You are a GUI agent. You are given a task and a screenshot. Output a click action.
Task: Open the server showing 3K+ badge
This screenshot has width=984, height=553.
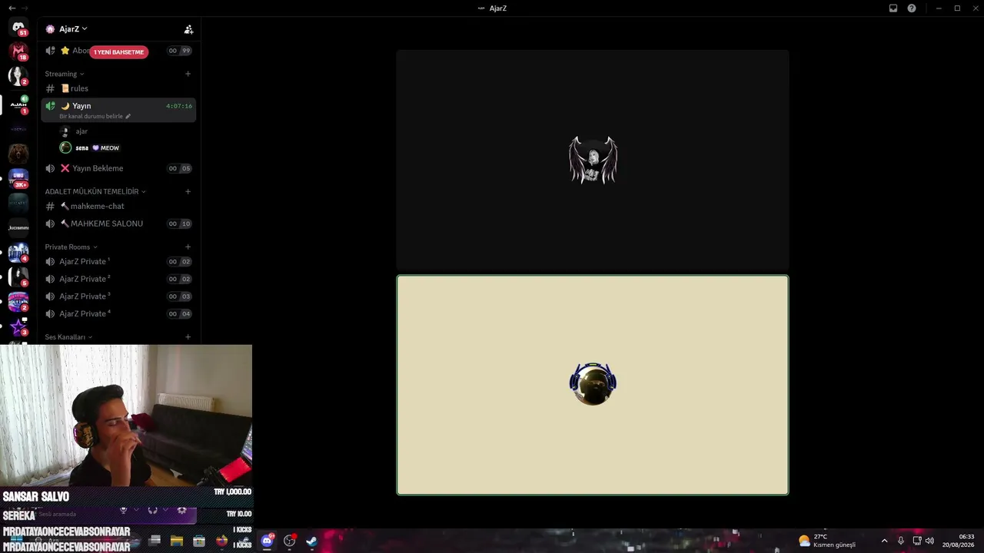coord(18,178)
